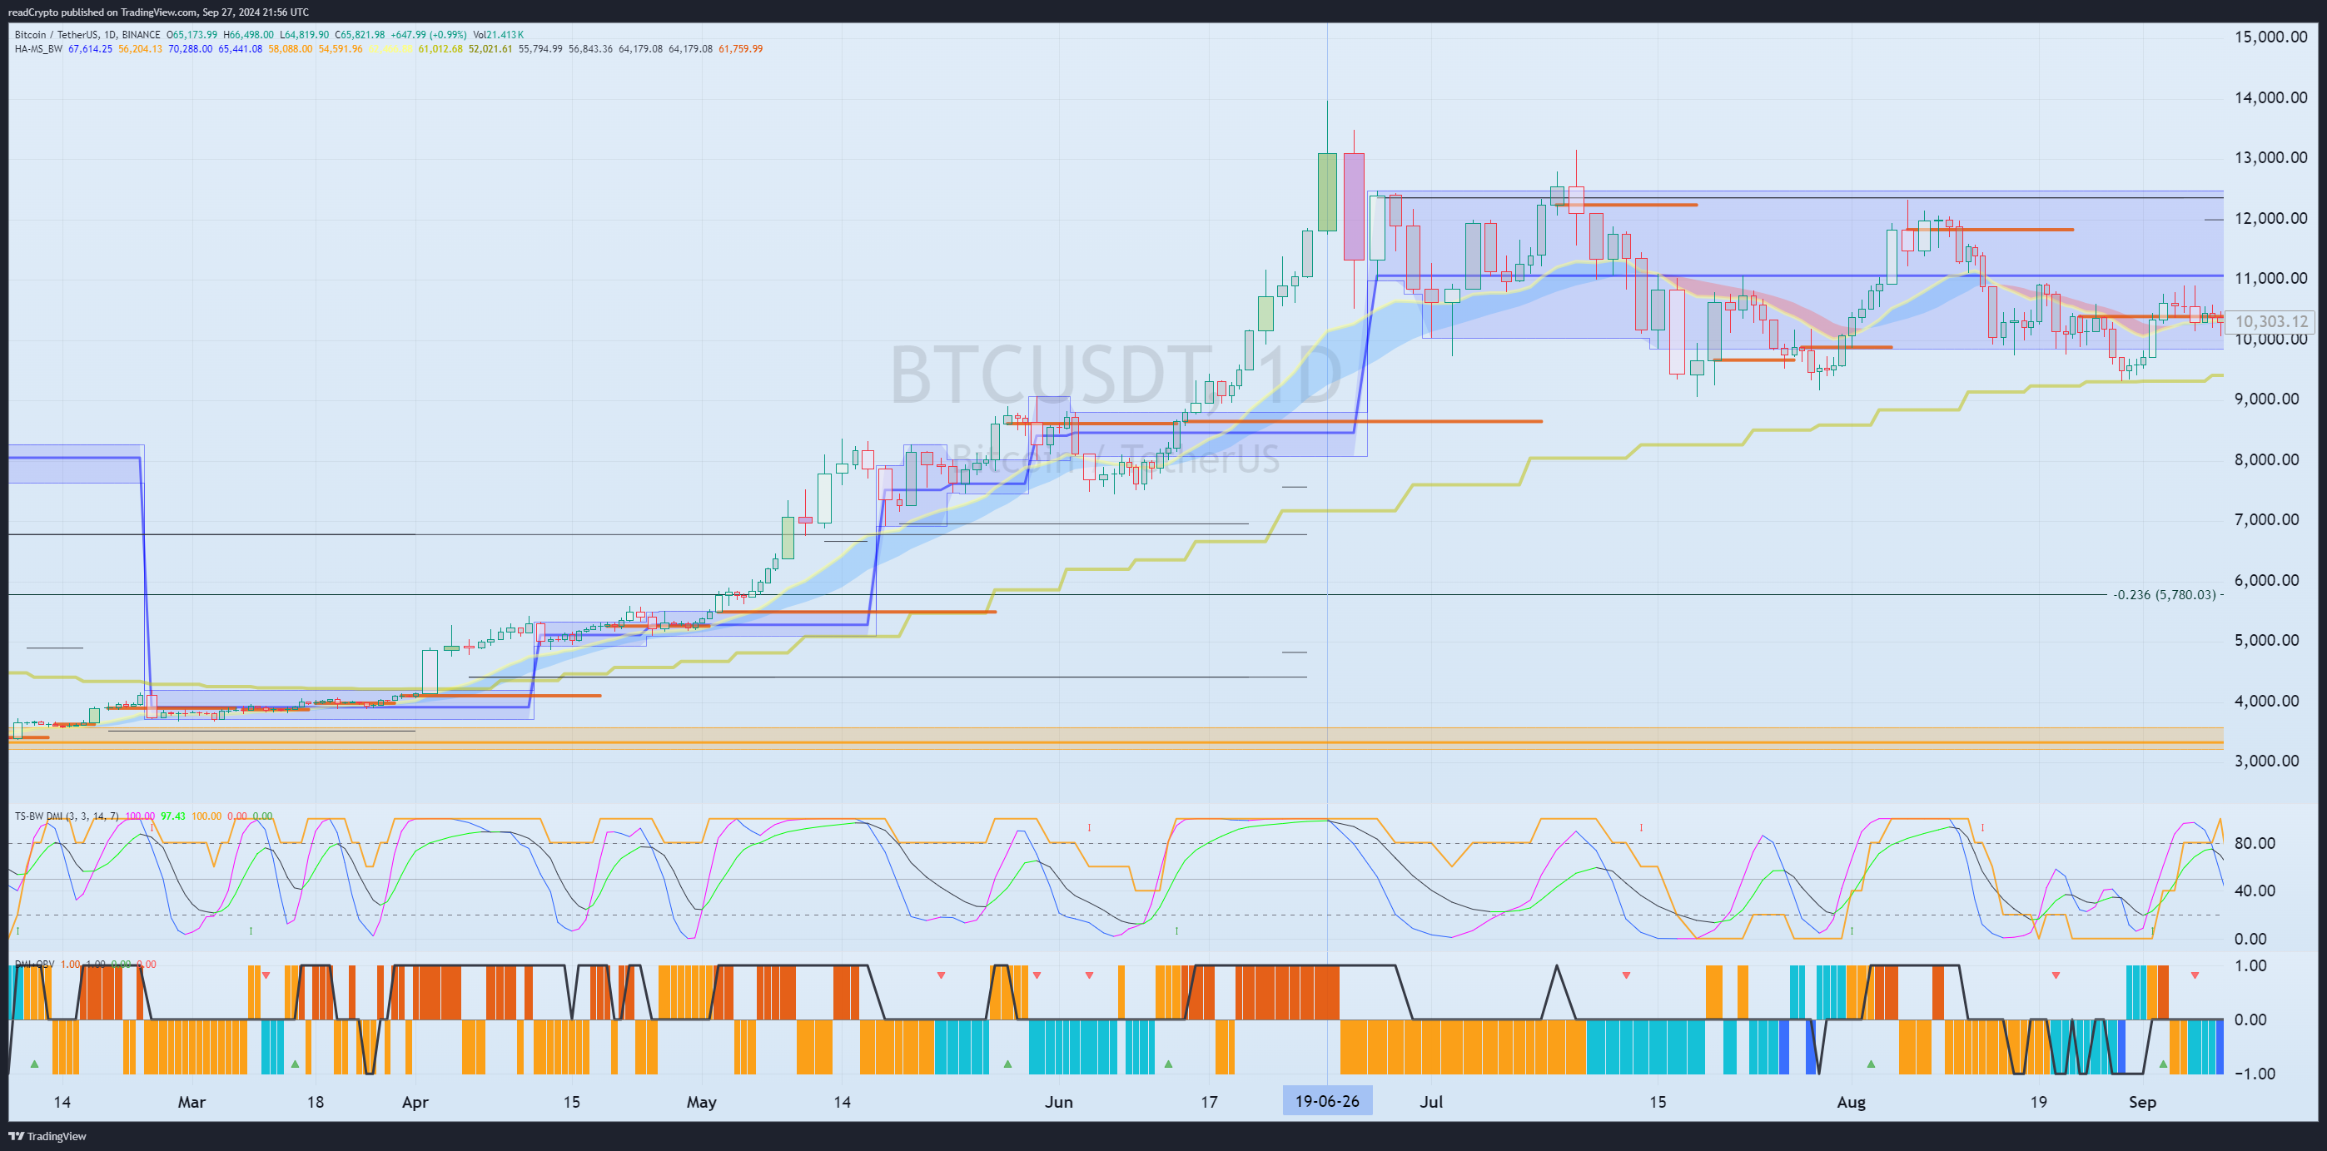Viewport: 2327px width, 1151px height.
Task: Click the 7,000.00 price axis label
Action: click(2266, 519)
